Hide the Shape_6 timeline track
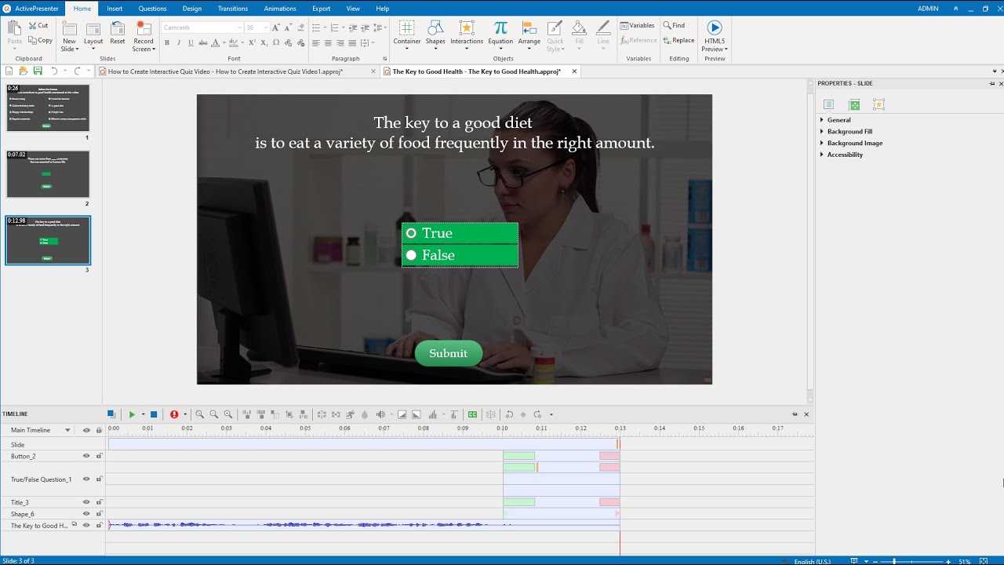Screen dimensions: 1004x565 tap(86, 514)
